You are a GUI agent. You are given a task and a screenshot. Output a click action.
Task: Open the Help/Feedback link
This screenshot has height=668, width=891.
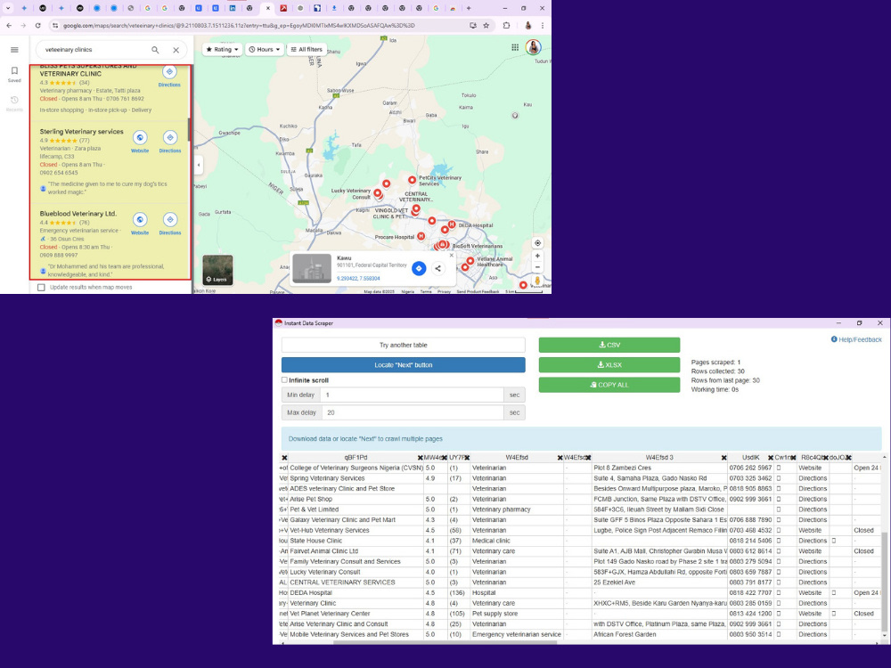856,339
